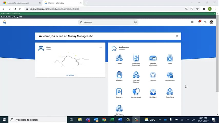Open welcome banner settings gear

(x=177, y=36)
